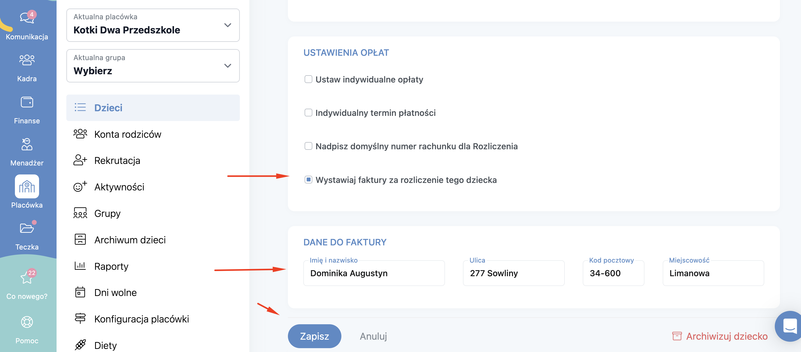Click the Konfiguracja placówki signpost icon

(80, 318)
